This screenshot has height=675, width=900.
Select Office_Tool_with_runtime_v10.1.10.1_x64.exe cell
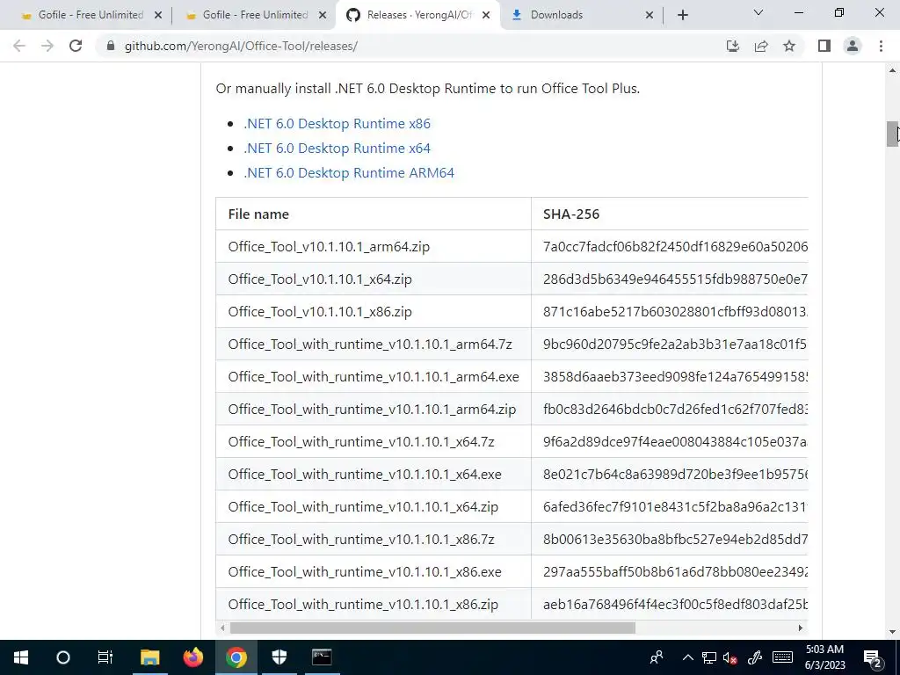(374, 474)
